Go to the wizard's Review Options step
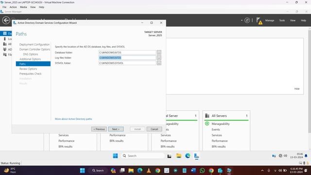The width and height of the screenshot is (311, 175). (x=28, y=69)
